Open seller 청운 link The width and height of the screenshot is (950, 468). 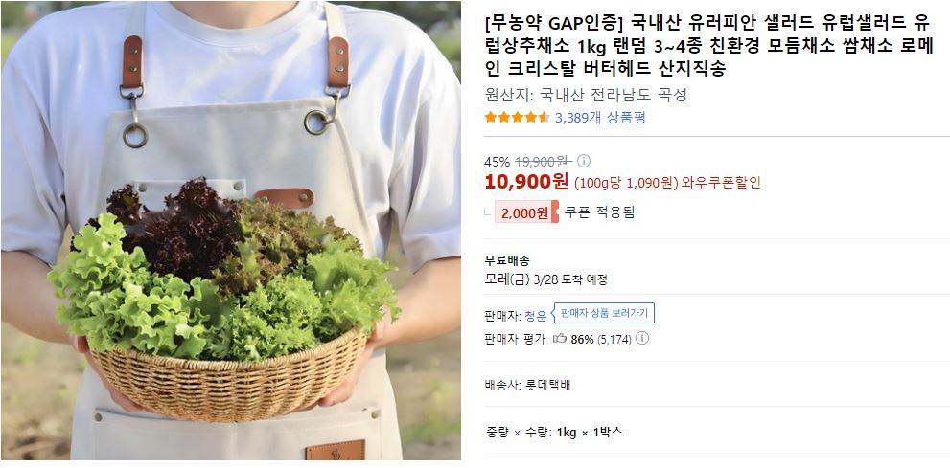point(536,315)
